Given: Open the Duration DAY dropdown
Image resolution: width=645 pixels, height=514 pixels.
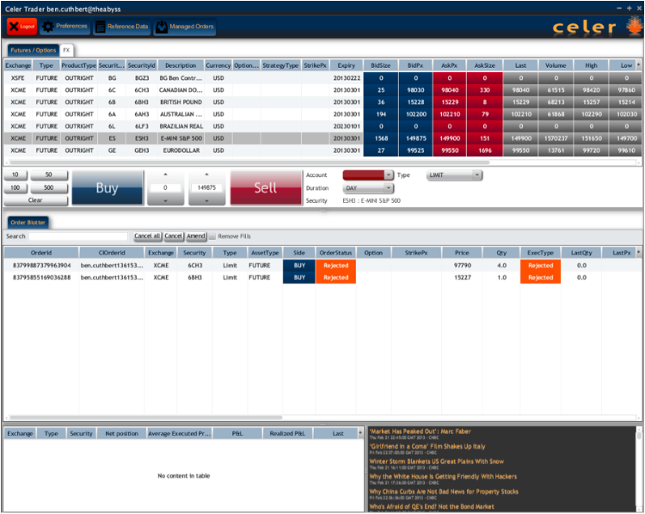Looking at the screenshot, I should pyautogui.click(x=368, y=188).
